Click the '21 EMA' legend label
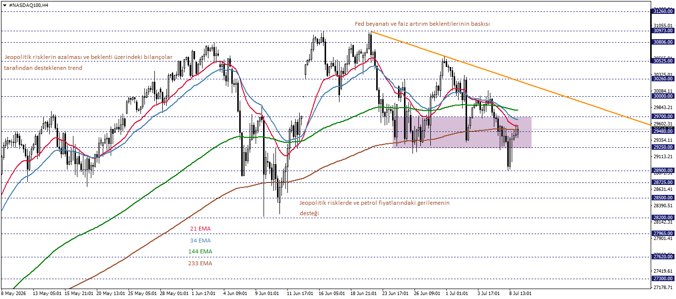 coord(201,229)
